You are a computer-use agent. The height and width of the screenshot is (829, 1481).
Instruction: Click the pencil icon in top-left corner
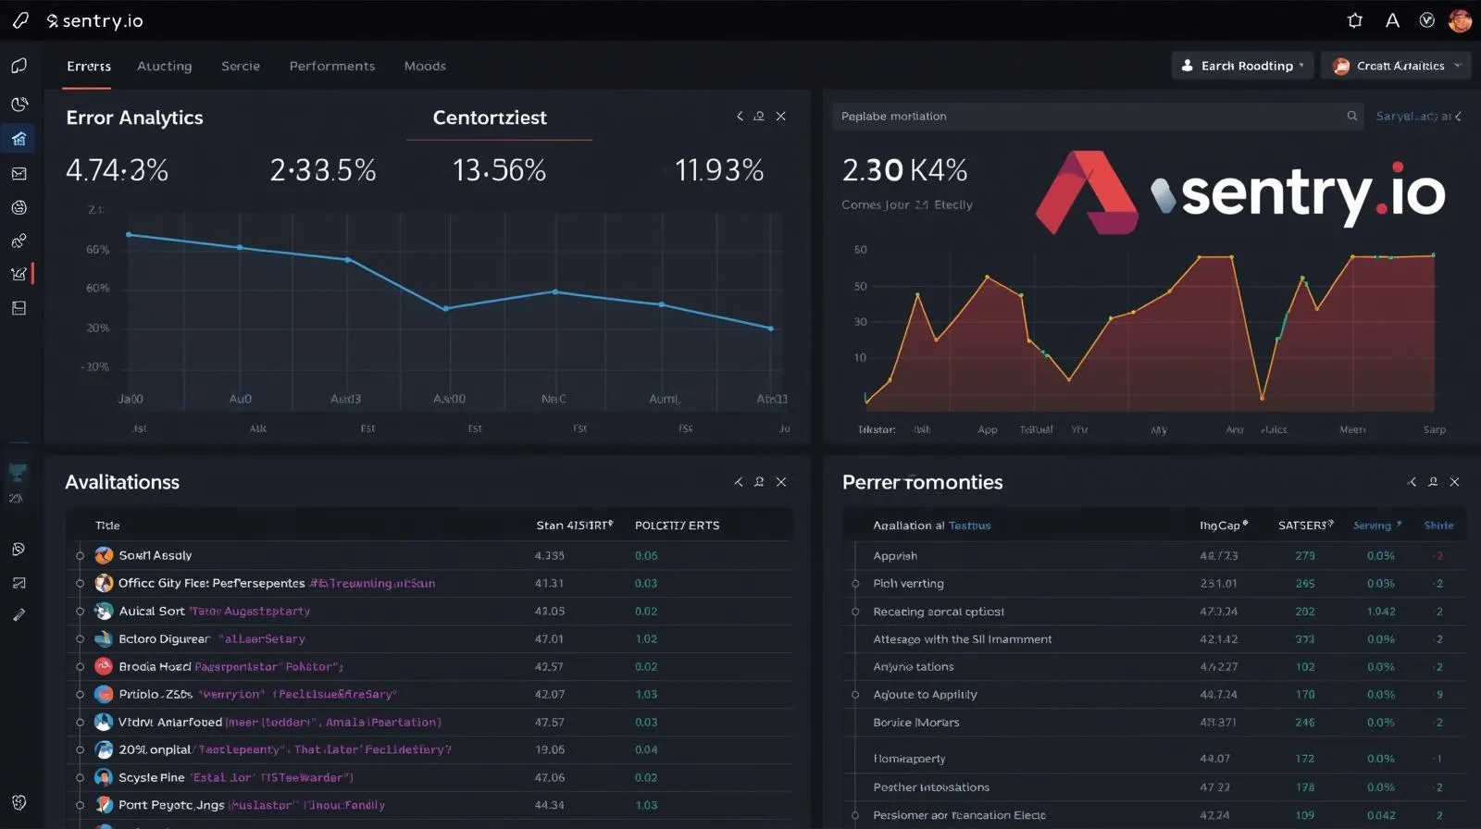(20, 20)
